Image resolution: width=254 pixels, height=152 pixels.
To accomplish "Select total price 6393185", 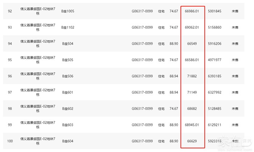I will [x=215, y=76].
